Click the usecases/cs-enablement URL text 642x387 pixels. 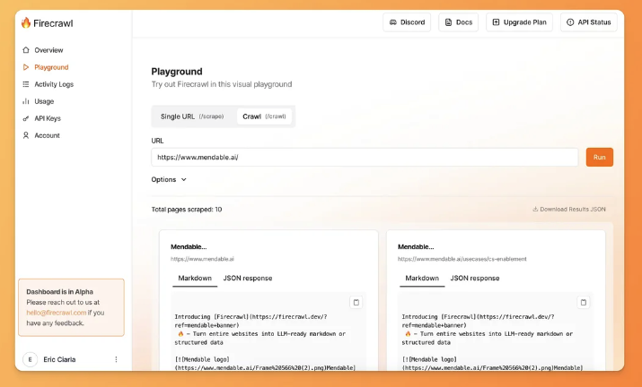coord(462,259)
